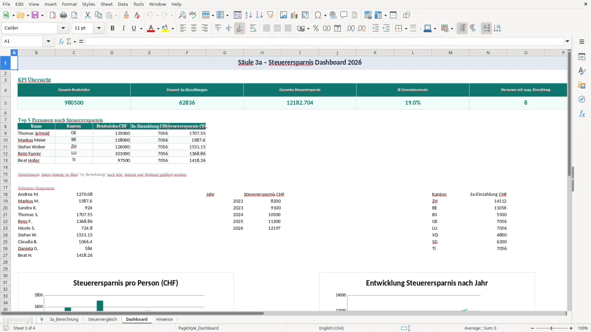Toggle Align Left button
The image size is (591, 332).
click(x=183, y=29)
